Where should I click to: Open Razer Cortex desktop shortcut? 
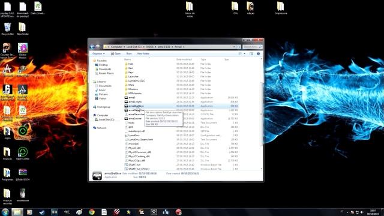click(23, 154)
